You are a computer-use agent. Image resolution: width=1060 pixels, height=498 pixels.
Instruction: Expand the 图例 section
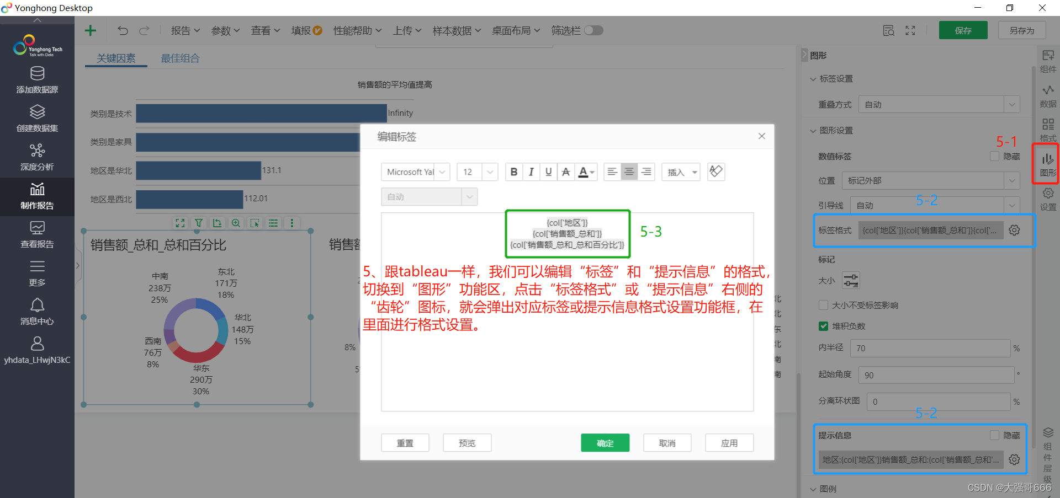[813, 489]
